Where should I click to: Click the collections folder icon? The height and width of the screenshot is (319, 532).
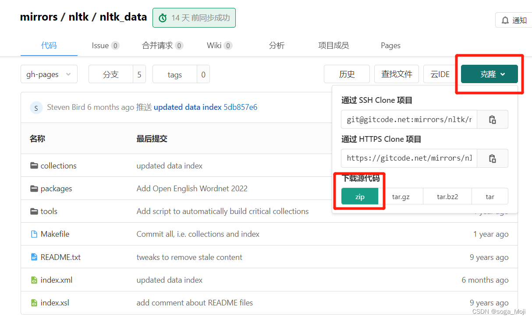[34, 165]
